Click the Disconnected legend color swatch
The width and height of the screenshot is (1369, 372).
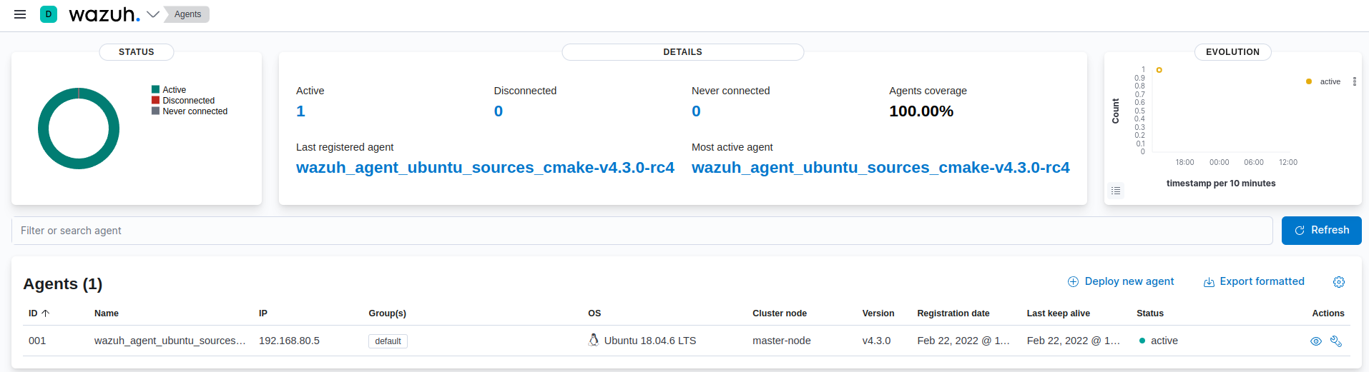(x=155, y=100)
